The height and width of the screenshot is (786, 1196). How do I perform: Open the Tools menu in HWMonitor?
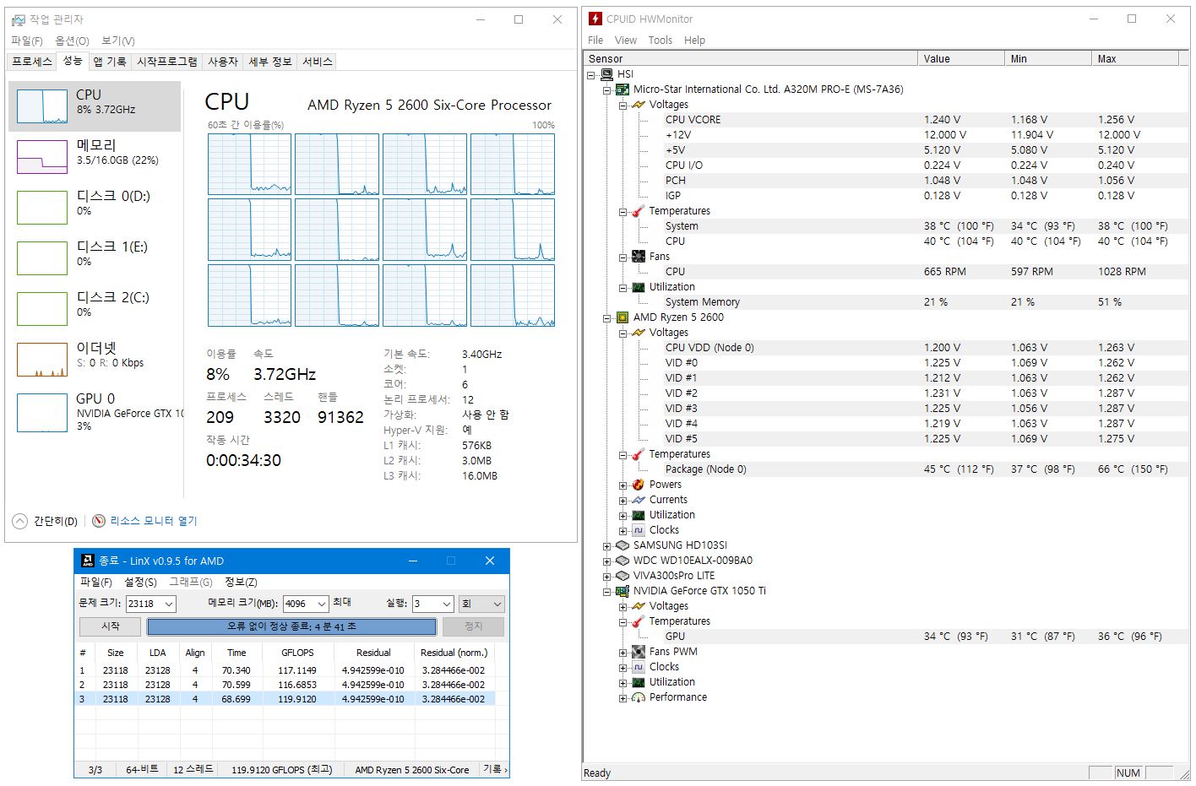[661, 41]
